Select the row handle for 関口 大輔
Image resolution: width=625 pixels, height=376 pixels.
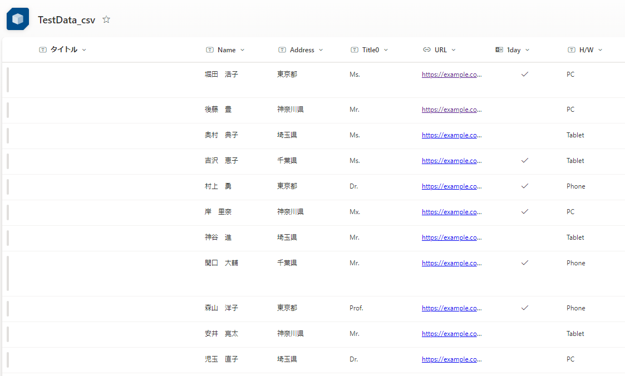(8, 273)
